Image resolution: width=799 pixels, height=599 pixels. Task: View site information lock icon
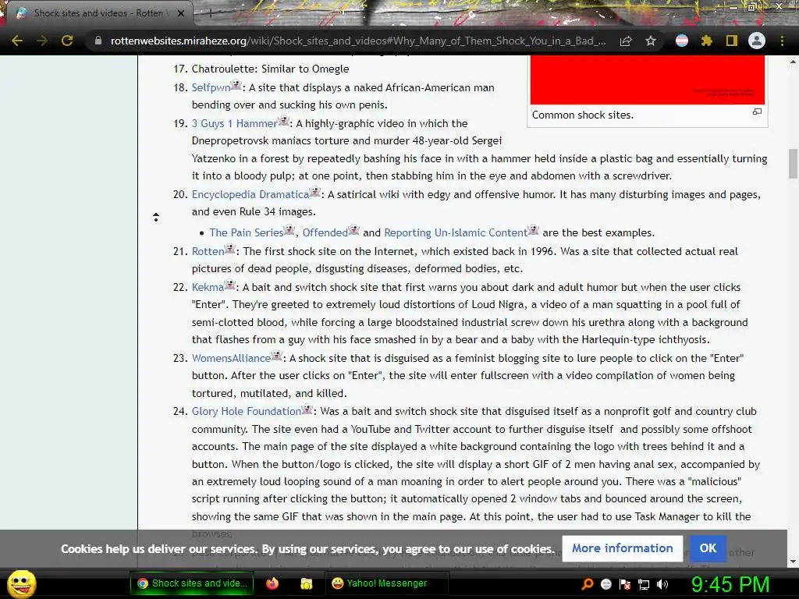click(x=98, y=41)
